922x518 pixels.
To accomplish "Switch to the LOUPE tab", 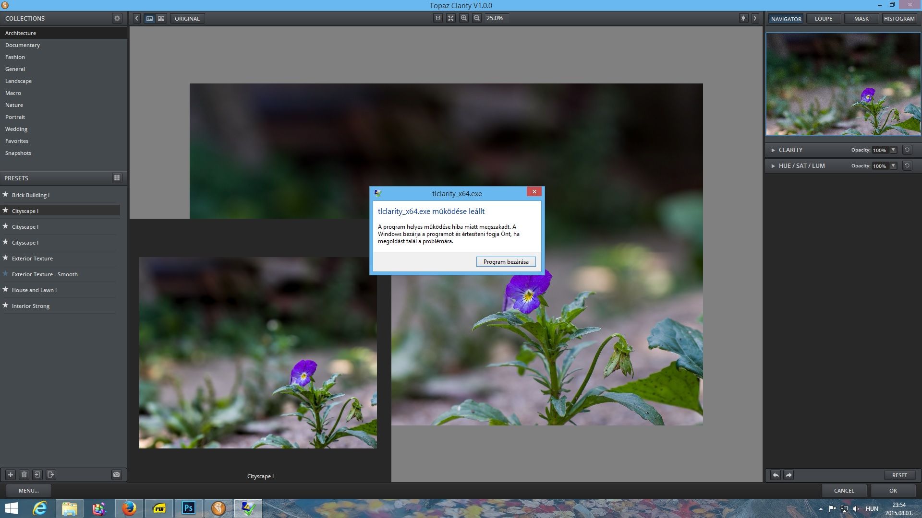I will coord(823,19).
